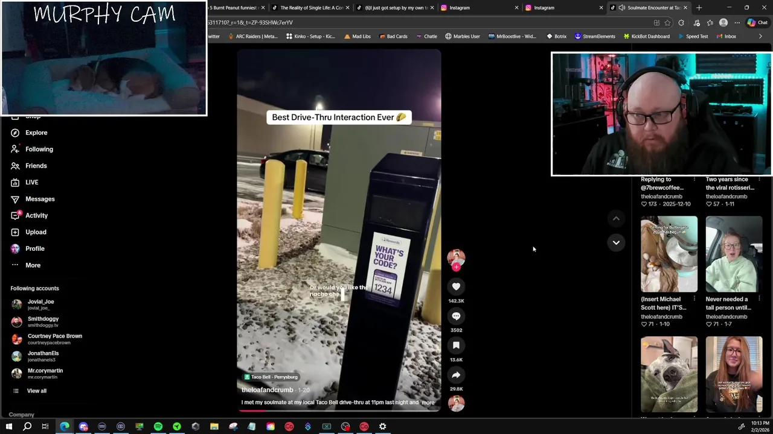Open File Explorer from the taskbar
773x434 pixels.
pos(214,427)
